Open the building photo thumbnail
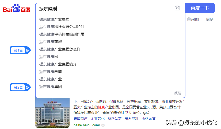This screenshot has height=129, width=221. [52, 113]
